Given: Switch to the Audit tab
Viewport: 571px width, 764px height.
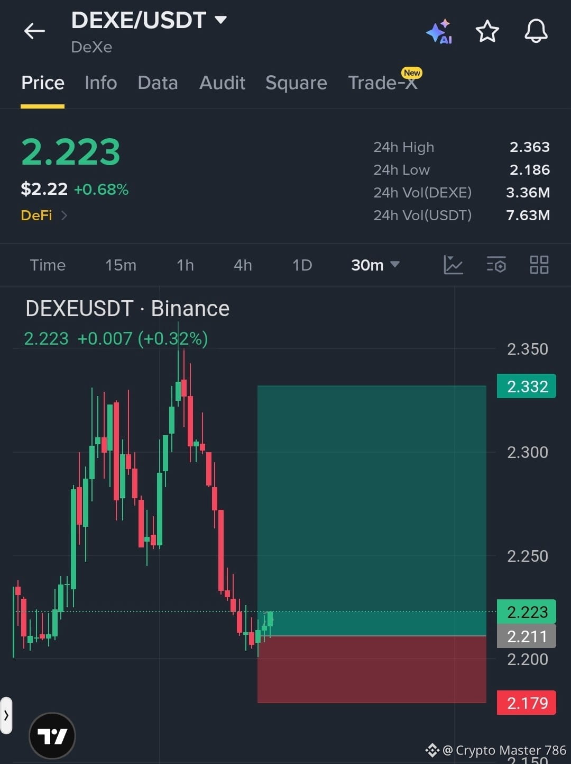Looking at the screenshot, I should (222, 83).
